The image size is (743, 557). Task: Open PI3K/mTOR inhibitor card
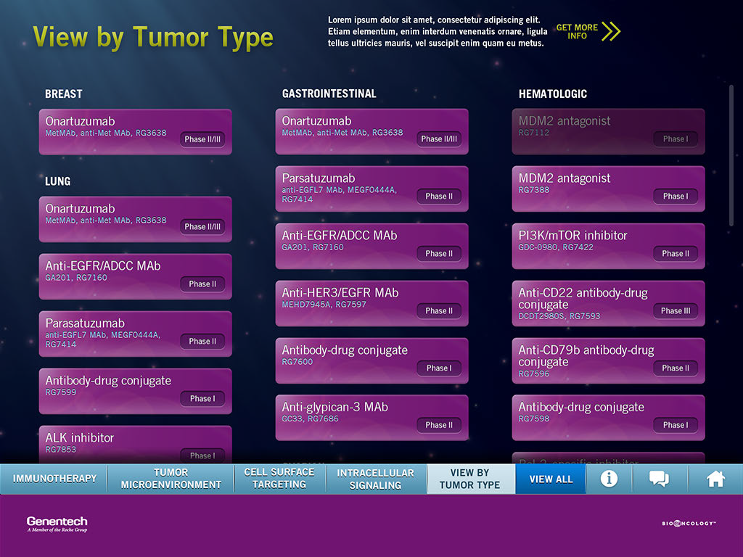[x=608, y=247]
